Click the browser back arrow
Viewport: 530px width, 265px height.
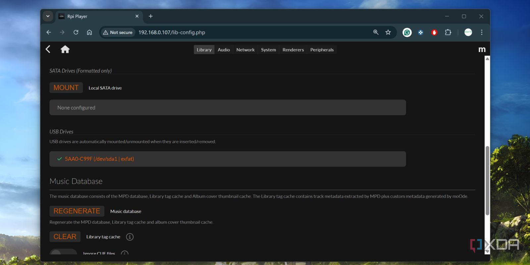[x=49, y=32]
